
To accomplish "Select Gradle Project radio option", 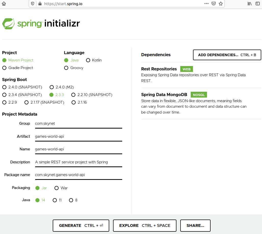I will pyautogui.click(x=4, y=68).
